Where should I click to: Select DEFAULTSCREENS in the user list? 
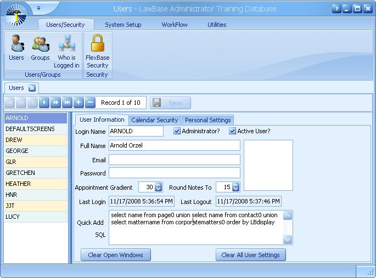[36, 129]
